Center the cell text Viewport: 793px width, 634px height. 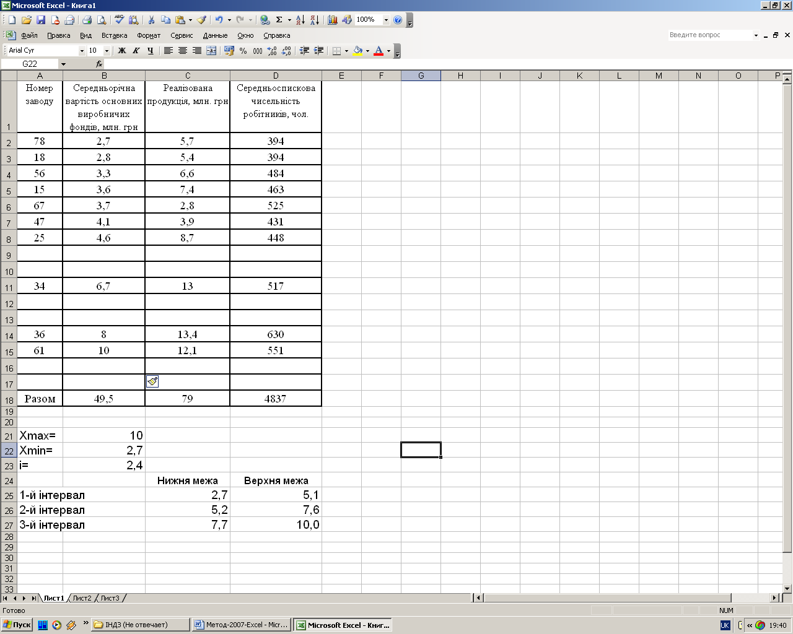(x=183, y=51)
